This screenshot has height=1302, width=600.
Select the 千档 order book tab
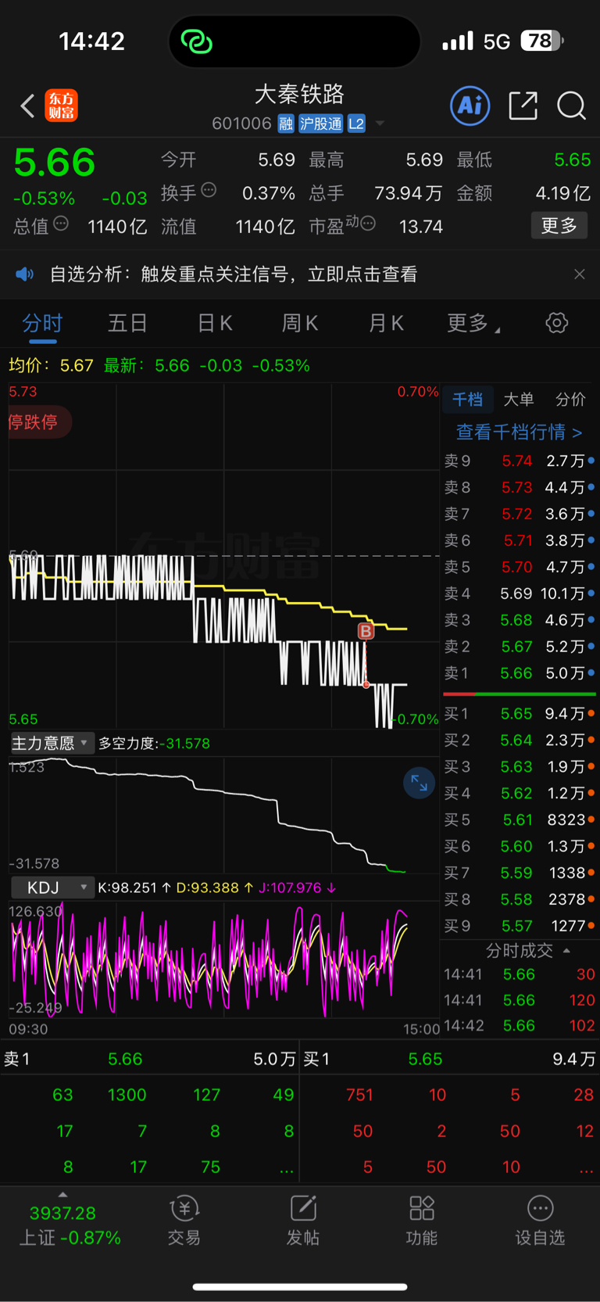(x=467, y=400)
